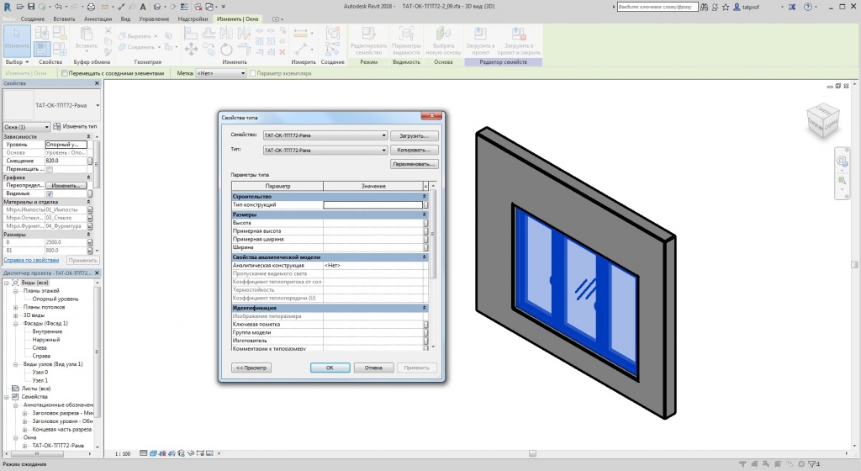Select Опорный уровень in project browser
Viewport: 861px width, 471px height.
pyautogui.click(x=55, y=299)
